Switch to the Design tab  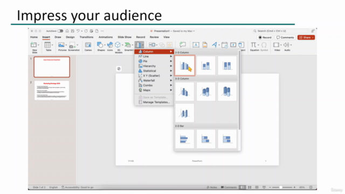[x=70, y=37]
